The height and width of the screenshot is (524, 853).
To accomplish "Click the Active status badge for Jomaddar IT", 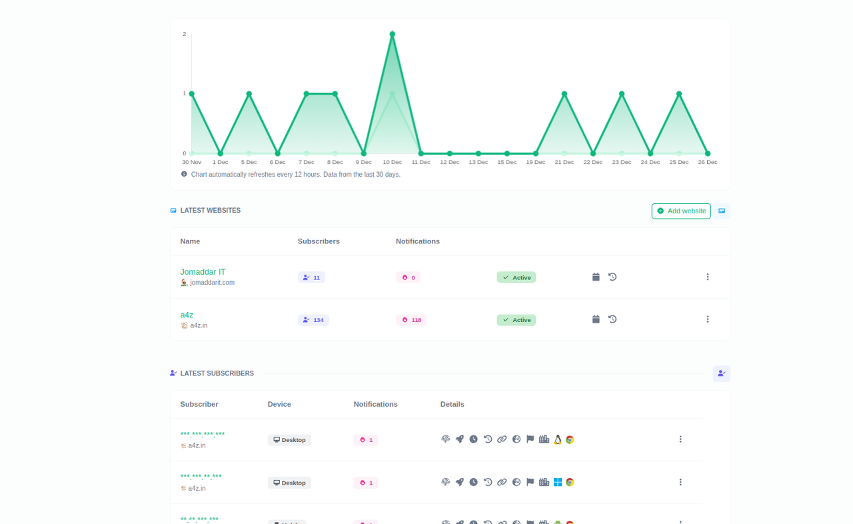I will (516, 277).
